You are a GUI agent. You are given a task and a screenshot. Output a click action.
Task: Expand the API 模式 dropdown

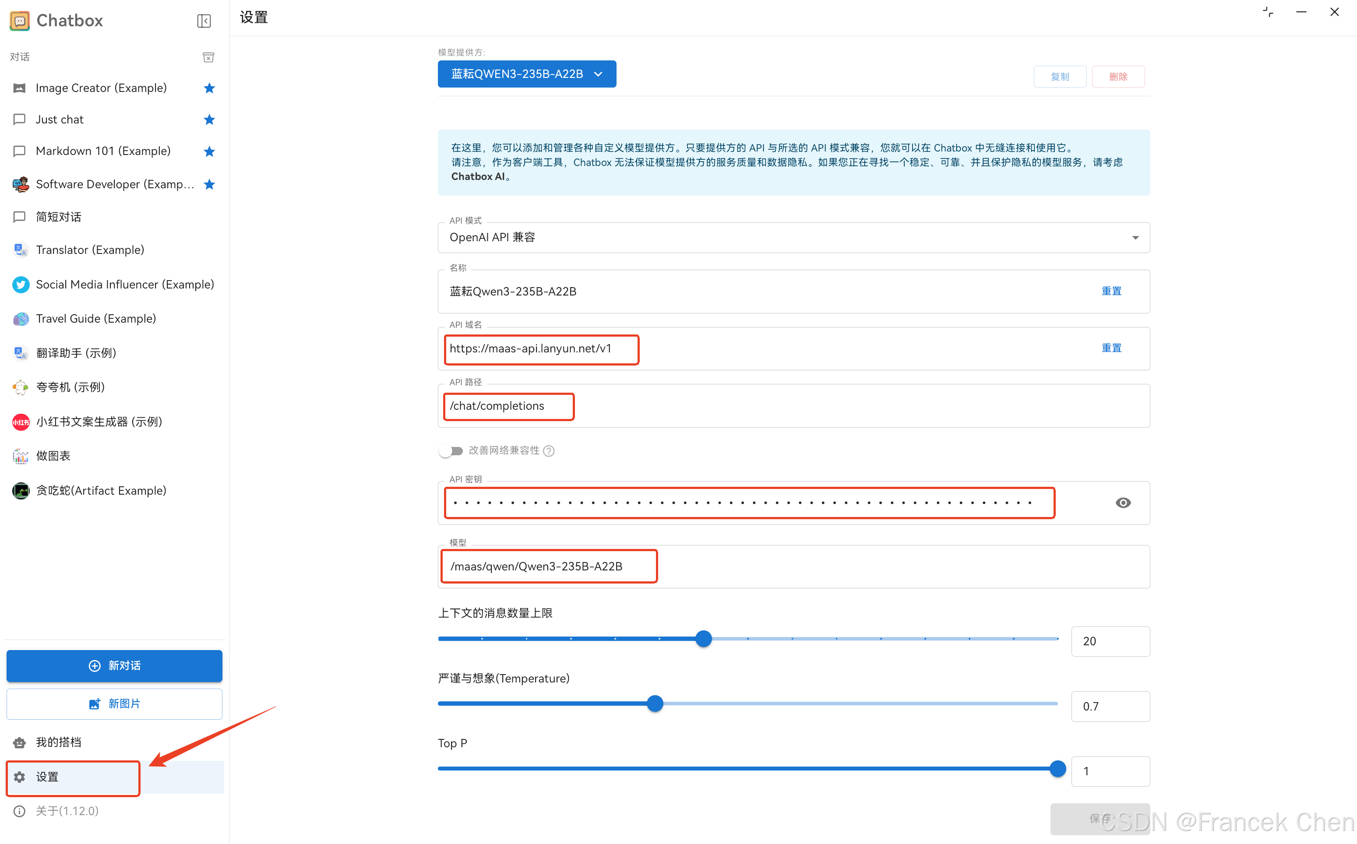click(x=793, y=238)
